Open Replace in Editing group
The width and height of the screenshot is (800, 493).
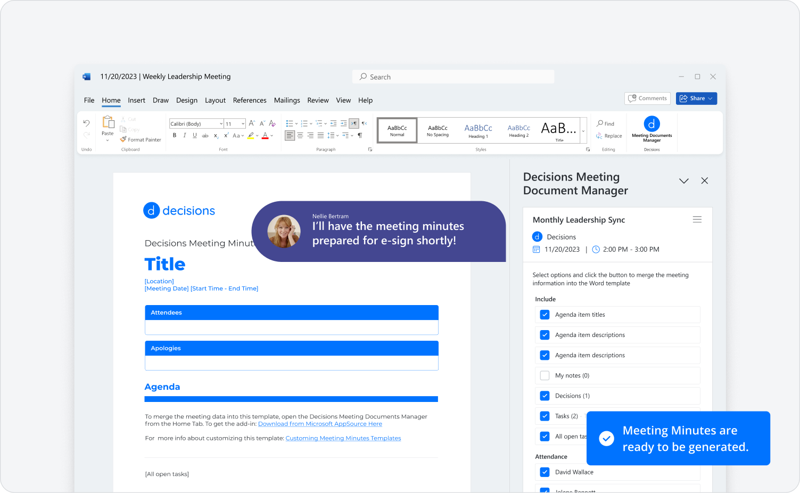click(x=609, y=136)
